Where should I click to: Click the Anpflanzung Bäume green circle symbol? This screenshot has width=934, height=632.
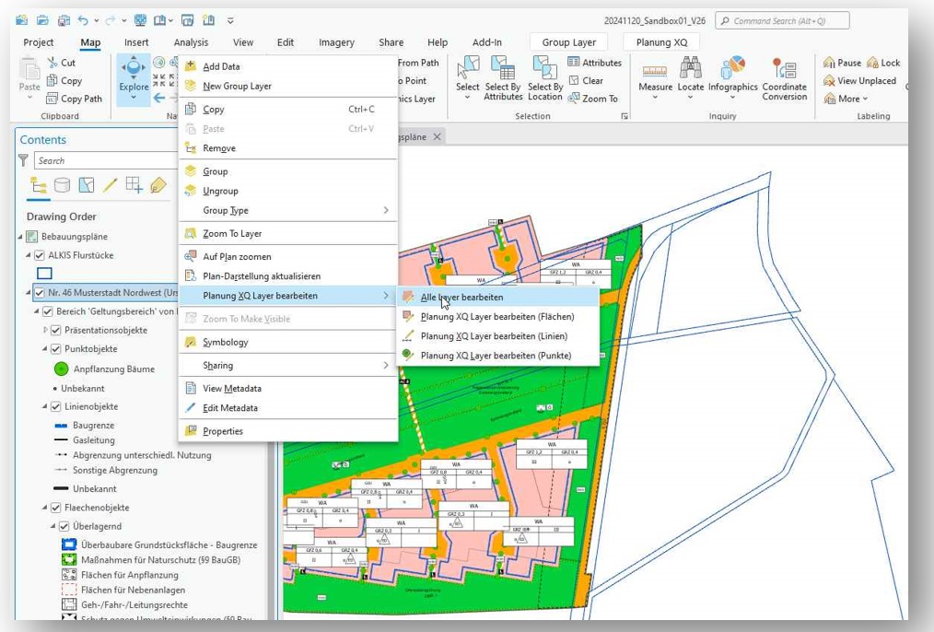(x=61, y=369)
